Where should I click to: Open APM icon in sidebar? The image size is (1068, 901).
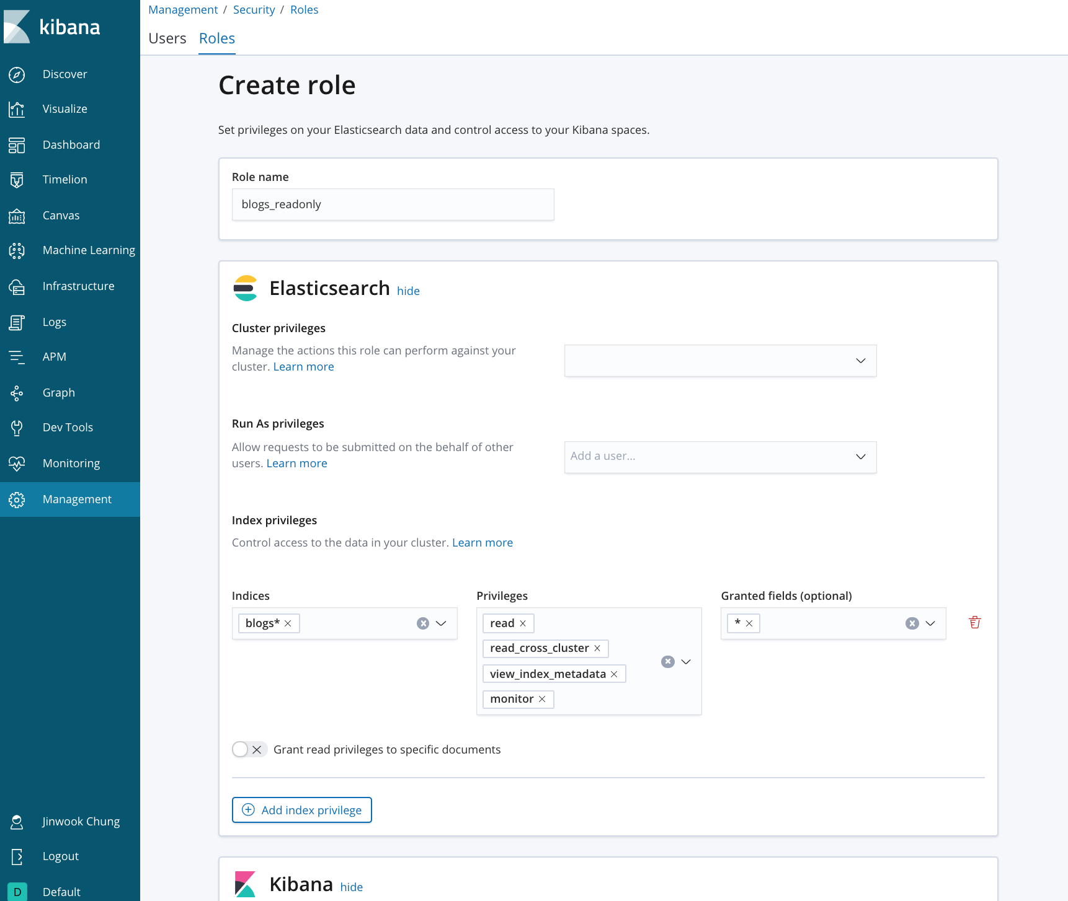(x=17, y=357)
